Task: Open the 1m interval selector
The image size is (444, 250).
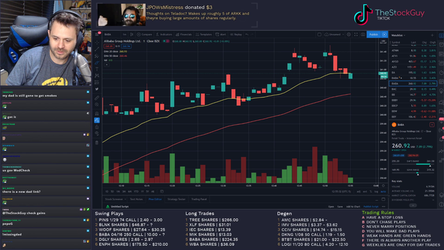Action: pos(124,34)
